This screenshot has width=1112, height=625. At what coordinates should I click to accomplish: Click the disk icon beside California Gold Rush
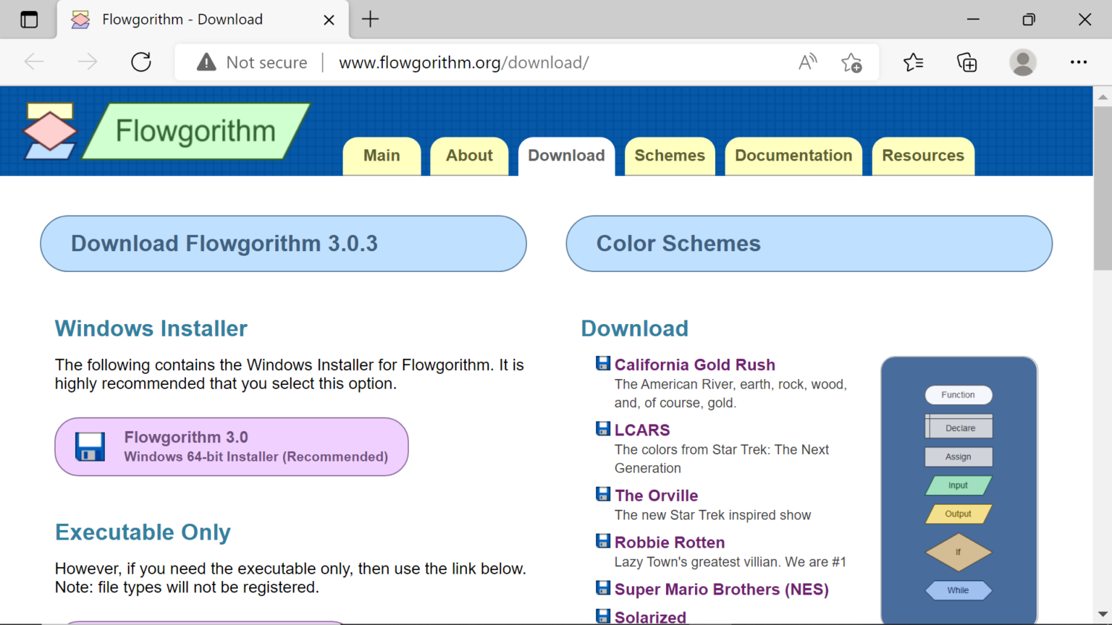pos(603,362)
